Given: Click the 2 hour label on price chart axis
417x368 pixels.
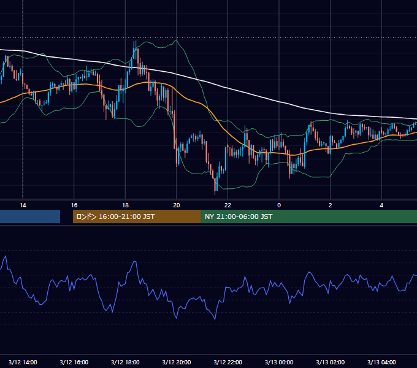Looking at the screenshot, I should tap(331, 205).
